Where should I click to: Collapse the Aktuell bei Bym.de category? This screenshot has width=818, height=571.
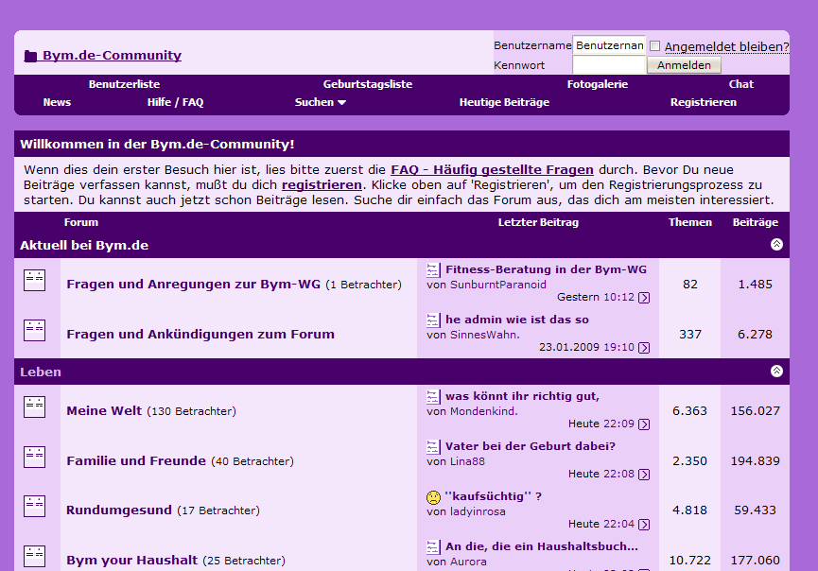(x=776, y=245)
